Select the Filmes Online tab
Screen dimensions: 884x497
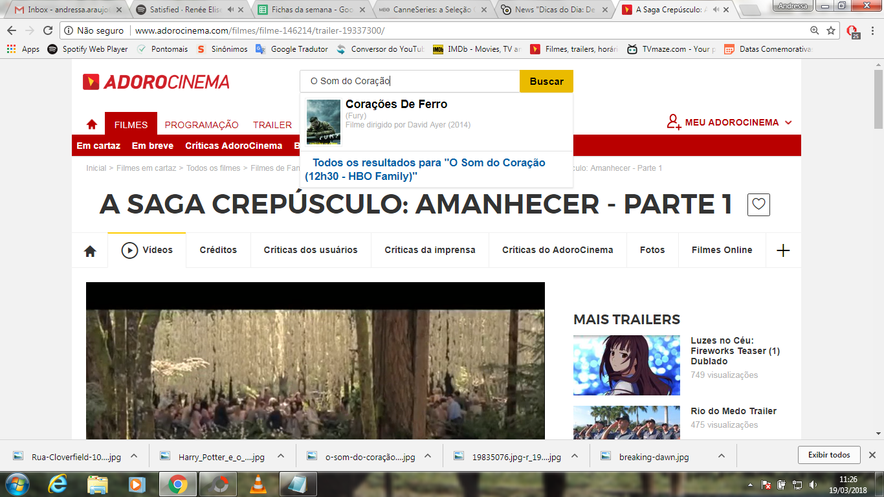722,250
